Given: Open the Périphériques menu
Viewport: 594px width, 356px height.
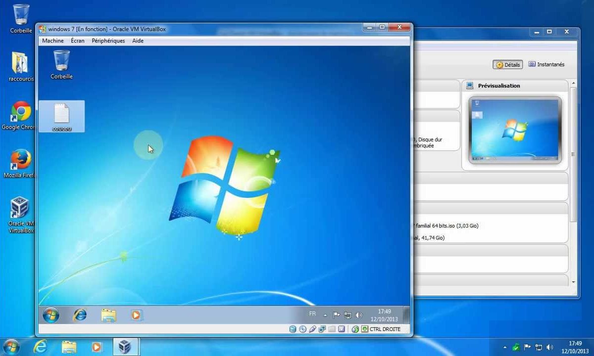Looking at the screenshot, I should pyautogui.click(x=108, y=41).
